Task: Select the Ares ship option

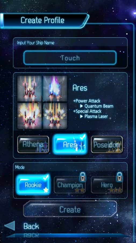Action: [70, 144]
